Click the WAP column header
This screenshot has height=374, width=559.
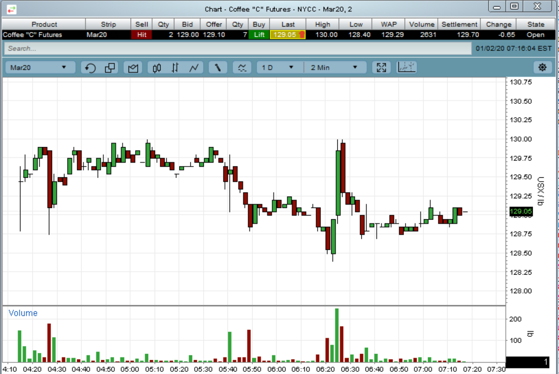389,24
